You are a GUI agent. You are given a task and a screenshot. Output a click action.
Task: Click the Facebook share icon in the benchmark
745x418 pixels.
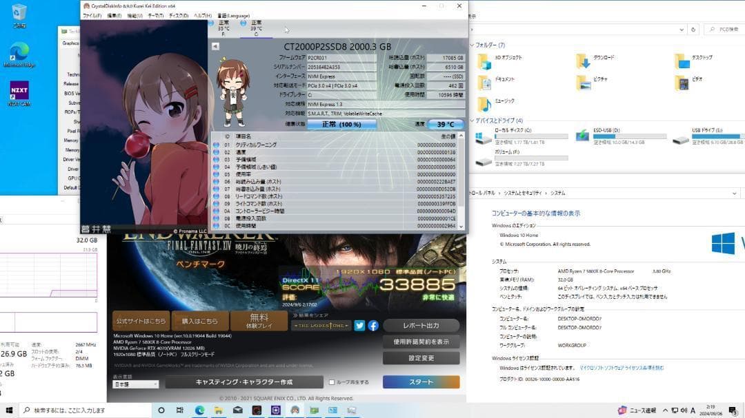pos(373,325)
